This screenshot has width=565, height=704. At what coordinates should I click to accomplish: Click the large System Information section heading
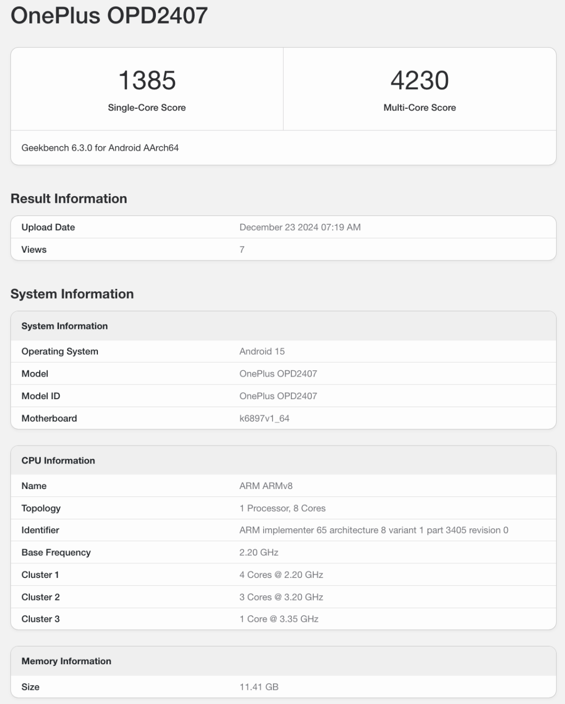pos(72,294)
